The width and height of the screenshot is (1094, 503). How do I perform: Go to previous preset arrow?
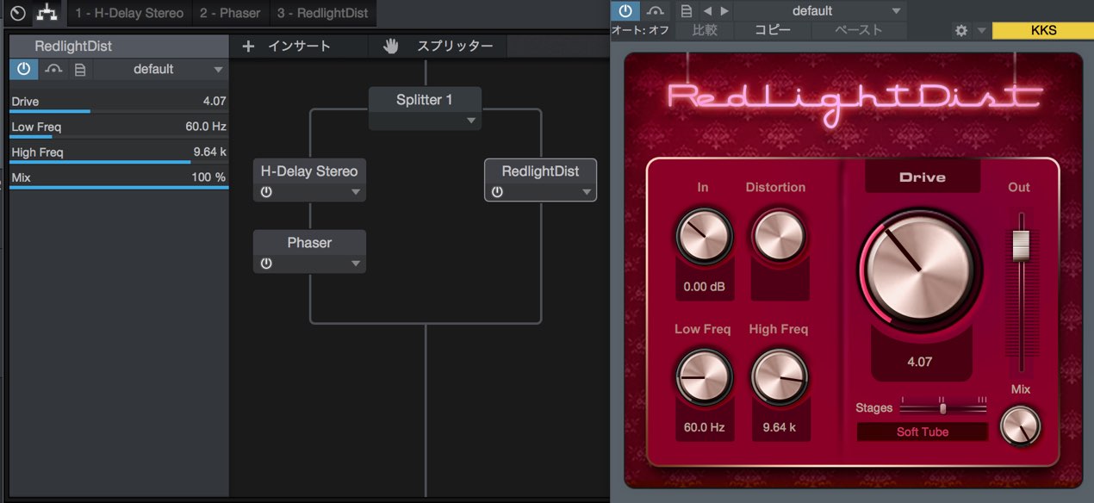pos(707,11)
